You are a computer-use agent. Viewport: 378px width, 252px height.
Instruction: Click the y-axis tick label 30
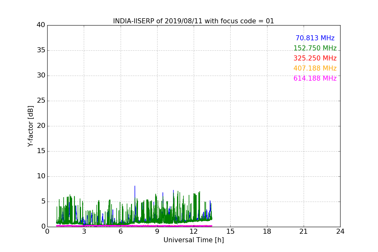click(x=41, y=76)
